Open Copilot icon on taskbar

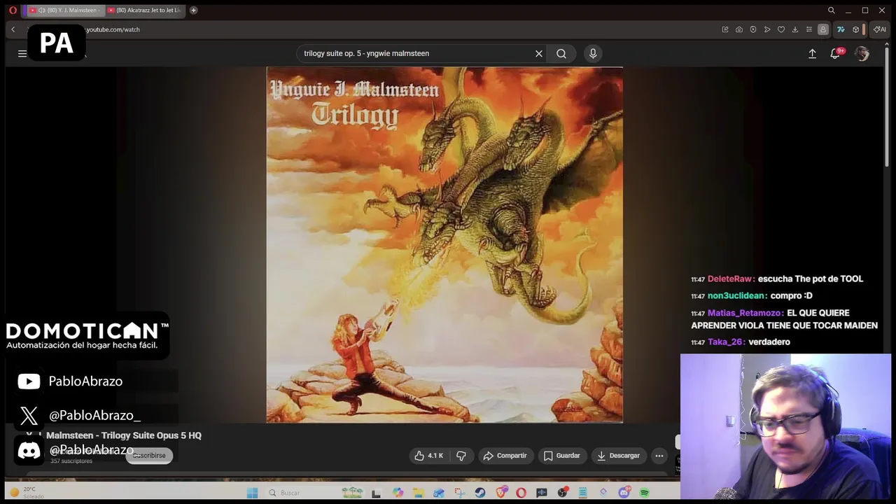click(398, 493)
